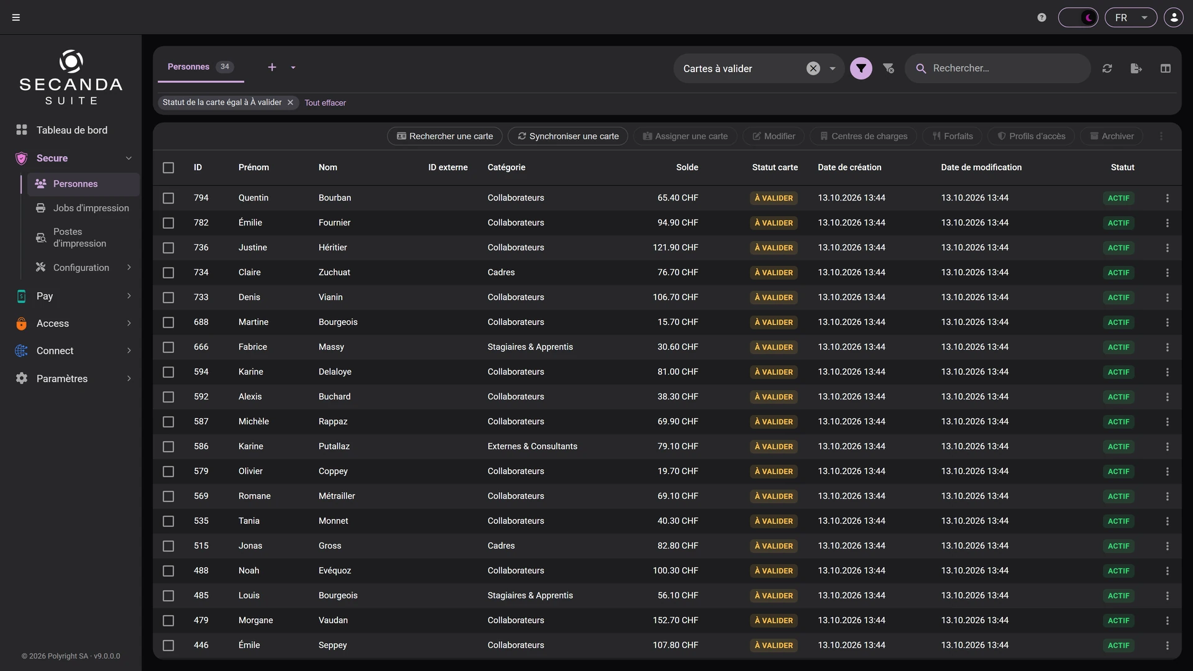Open the toolbar overflow three-dot menu
1193x671 pixels.
pyautogui.click(x=1161, y=136)
